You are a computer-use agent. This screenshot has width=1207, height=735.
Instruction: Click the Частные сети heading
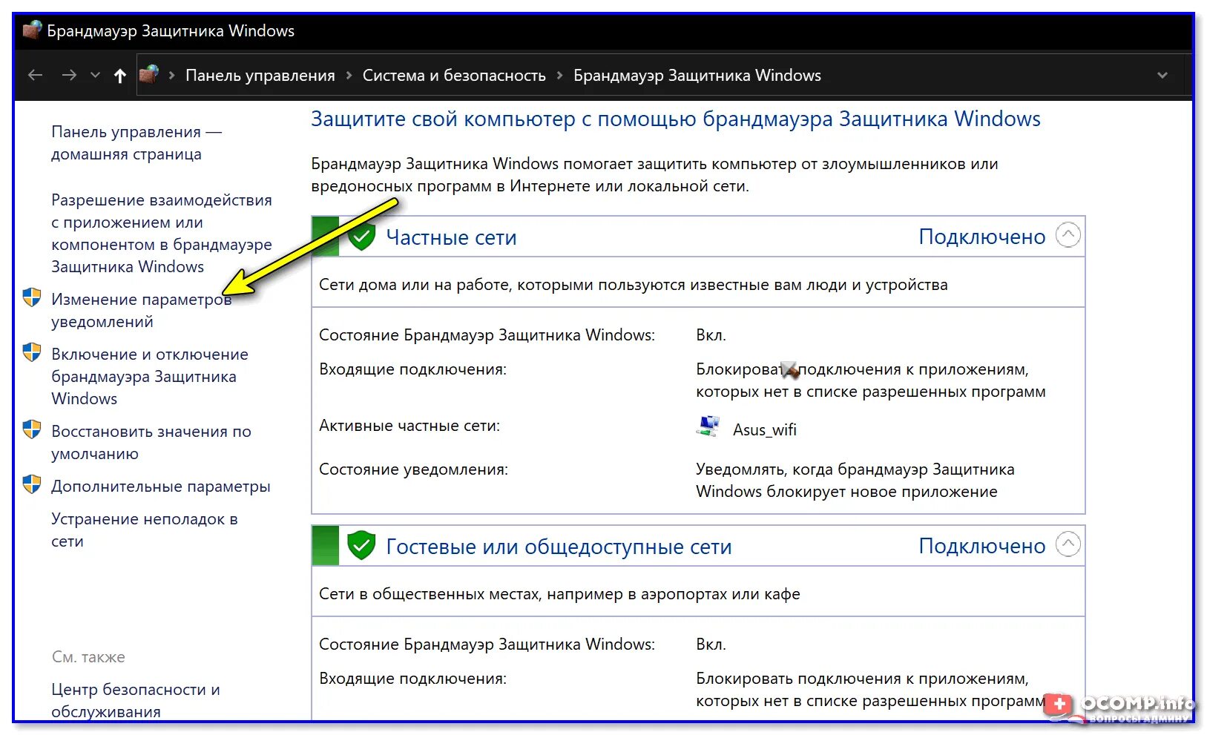(451, 237)
